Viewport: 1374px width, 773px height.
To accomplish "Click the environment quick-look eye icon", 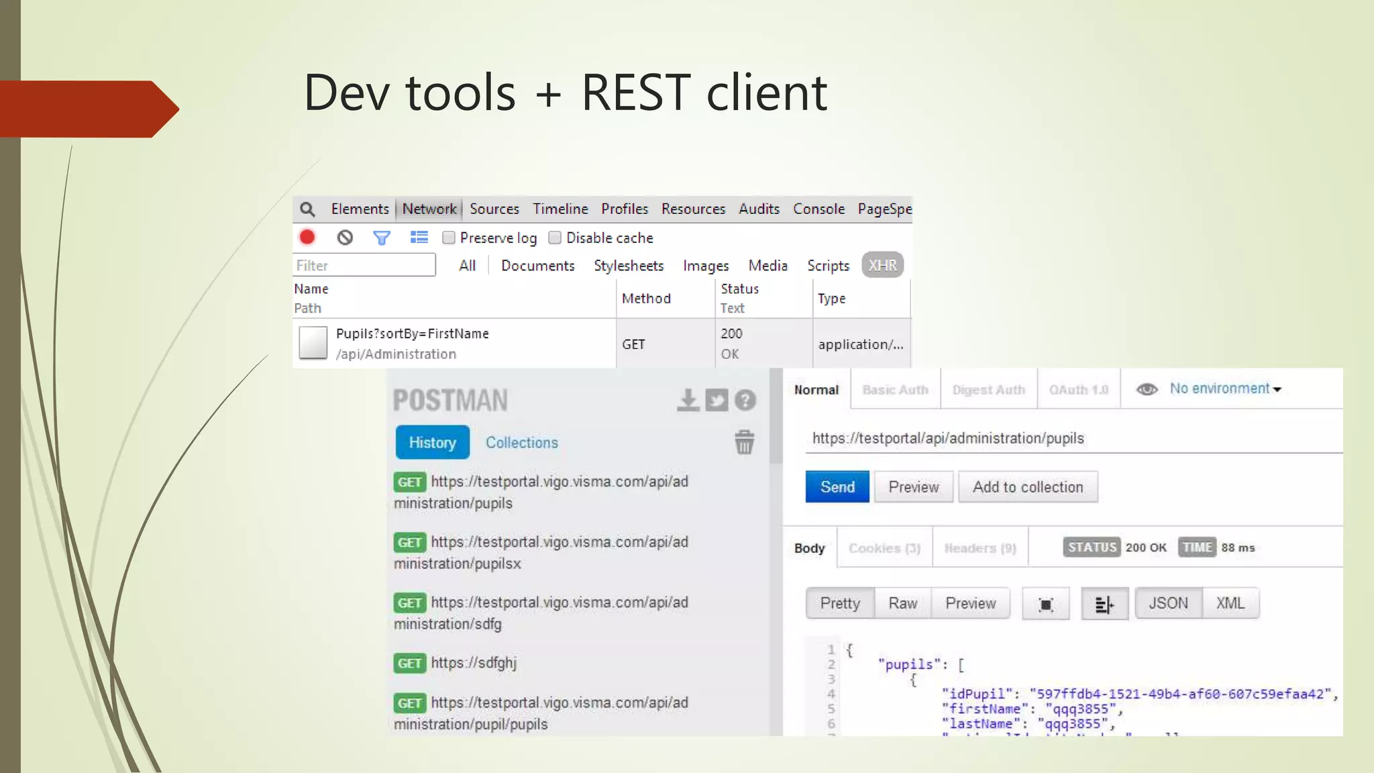I will point(1147,389).
